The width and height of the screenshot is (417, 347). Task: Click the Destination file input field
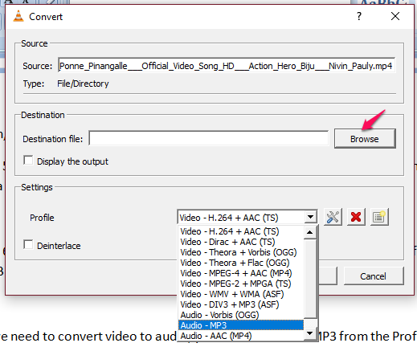pos(209,138)
